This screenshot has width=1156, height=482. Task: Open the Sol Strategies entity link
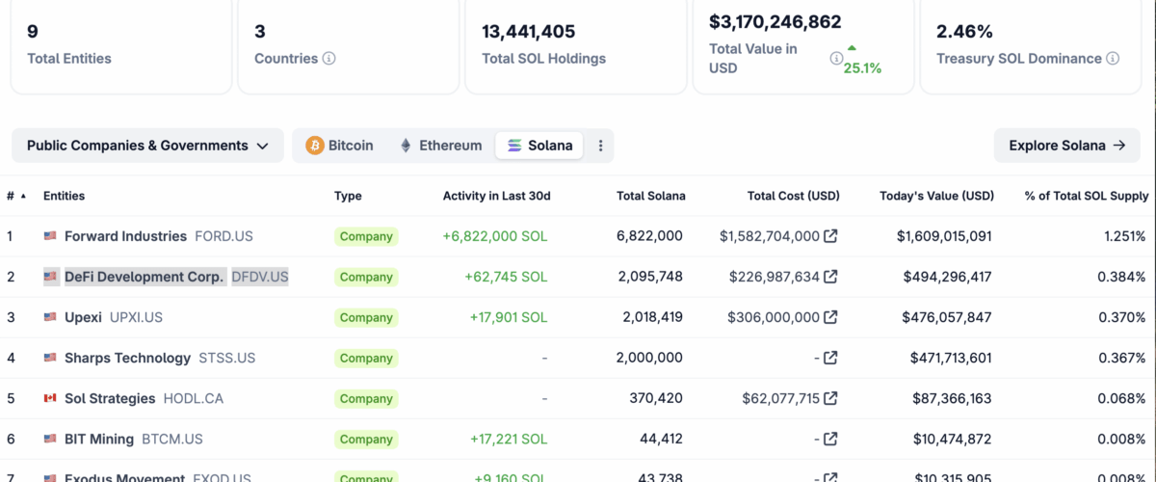[x=110, y=398]
